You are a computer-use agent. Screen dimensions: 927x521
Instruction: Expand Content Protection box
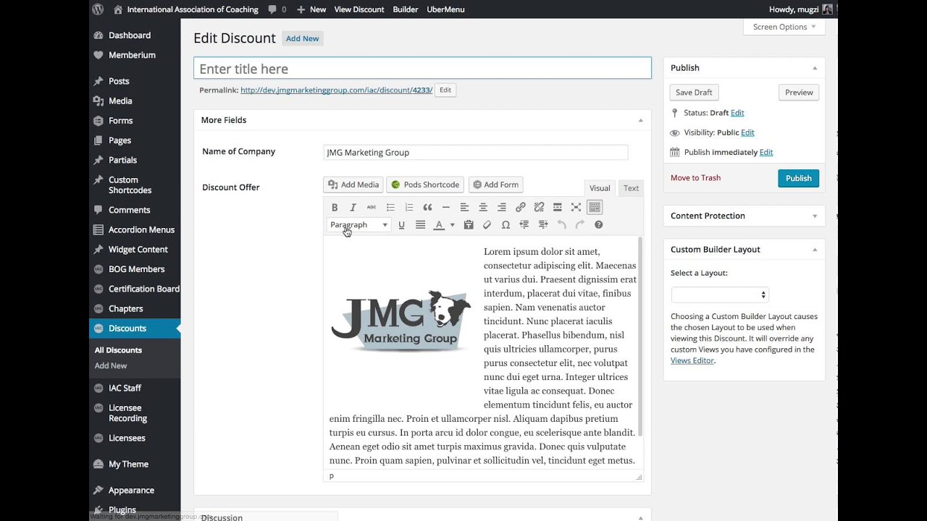(x=815, y=216)
